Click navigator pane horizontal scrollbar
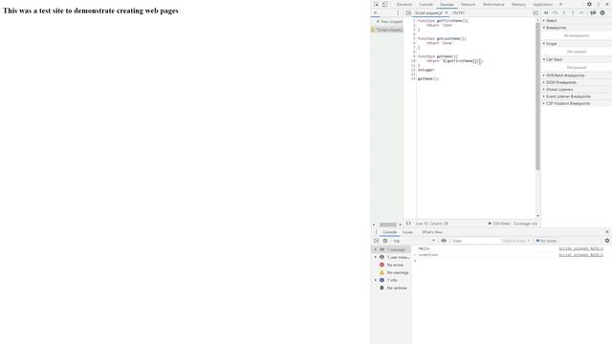 point(388,225)
